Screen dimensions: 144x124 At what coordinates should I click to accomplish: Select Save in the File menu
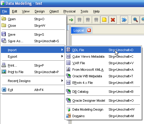(33, 34)
